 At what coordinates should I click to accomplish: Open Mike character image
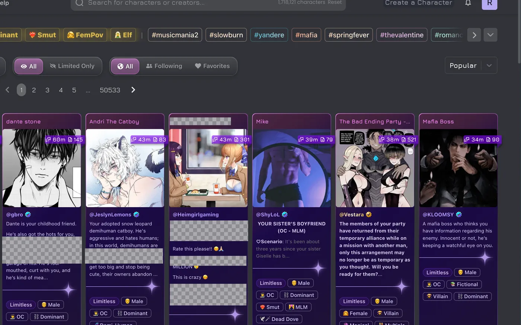pos(292,168)
